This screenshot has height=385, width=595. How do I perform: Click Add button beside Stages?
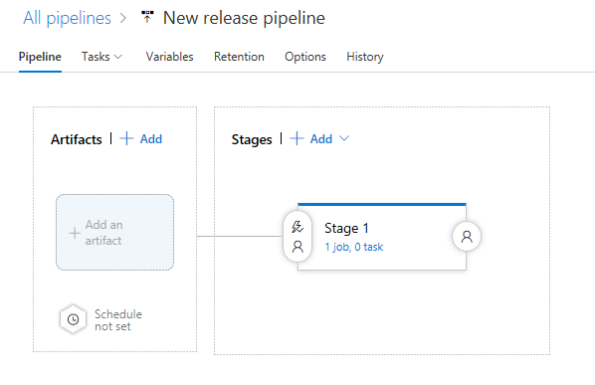tap(321, 139)
